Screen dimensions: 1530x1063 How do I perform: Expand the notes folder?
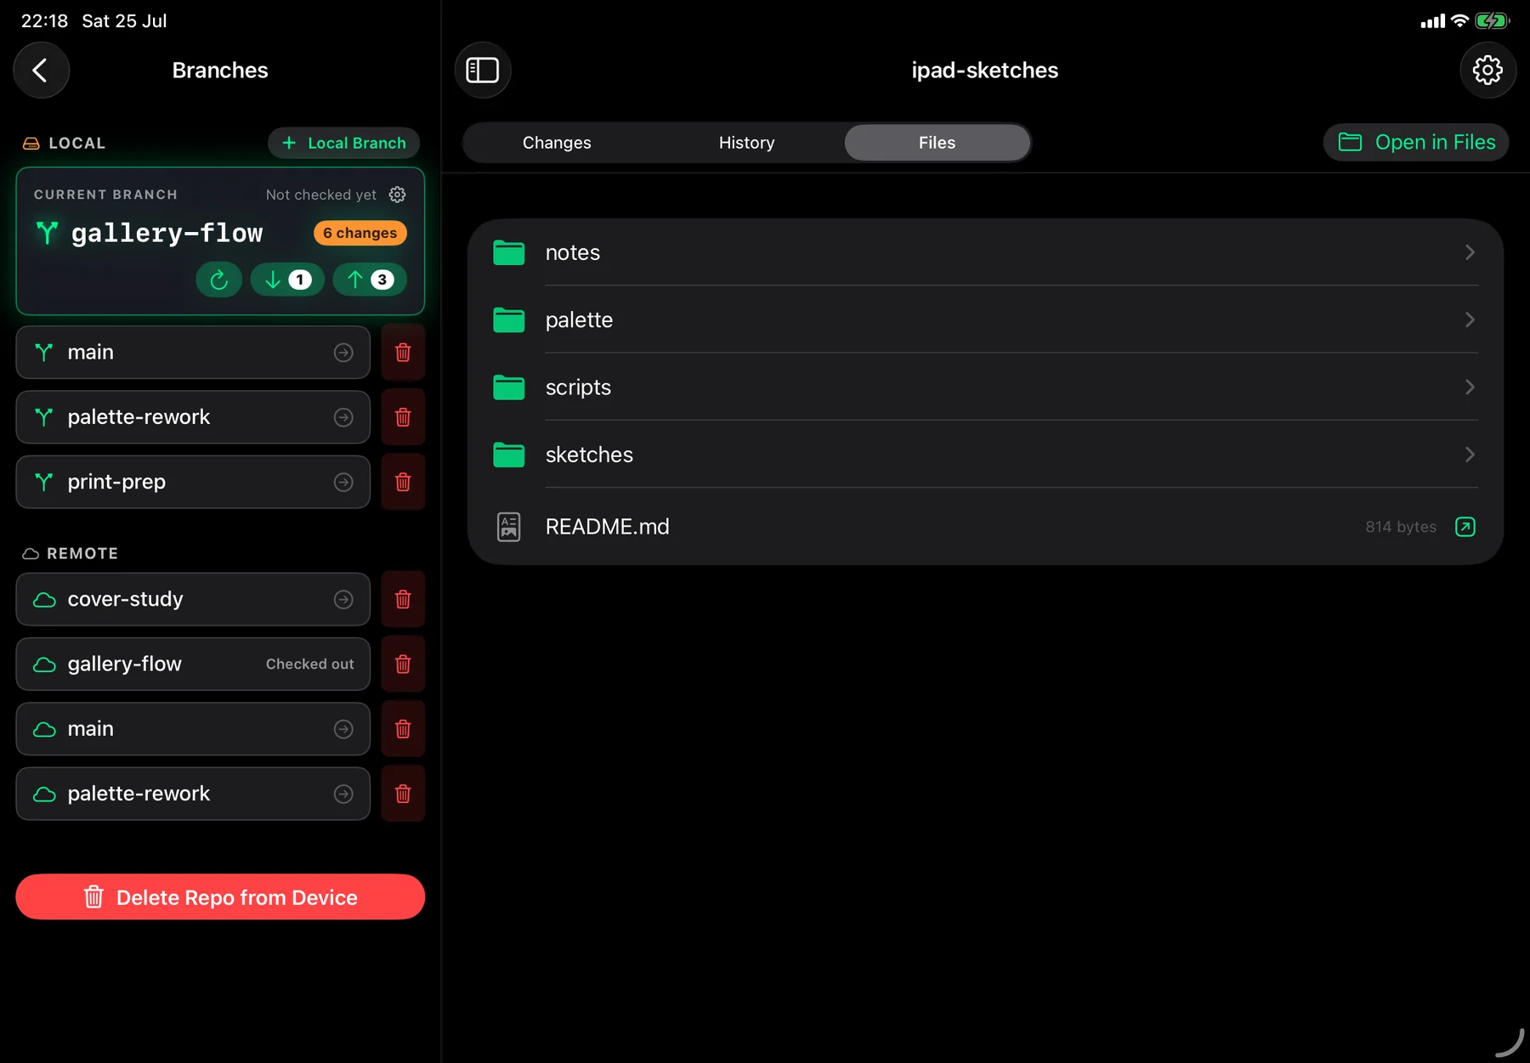[x=986, y=252]
